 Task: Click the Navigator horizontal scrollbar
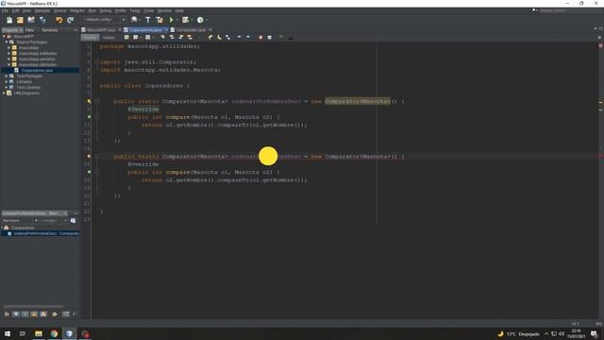[x=33, y=306]
